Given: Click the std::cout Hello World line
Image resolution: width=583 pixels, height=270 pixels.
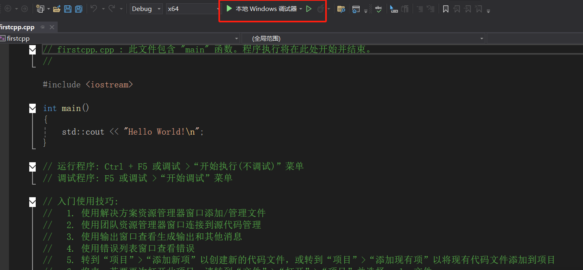Looking at the screenshot, I should tap(133, 132).
